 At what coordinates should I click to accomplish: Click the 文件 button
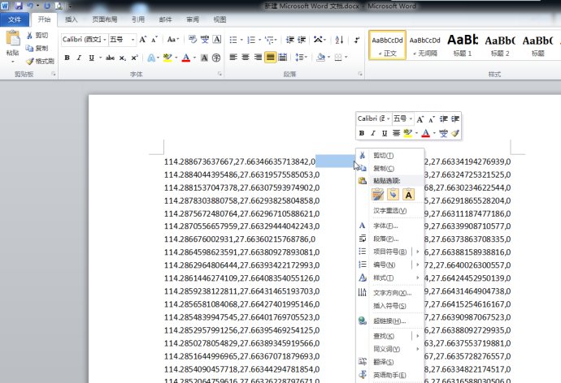15,19
